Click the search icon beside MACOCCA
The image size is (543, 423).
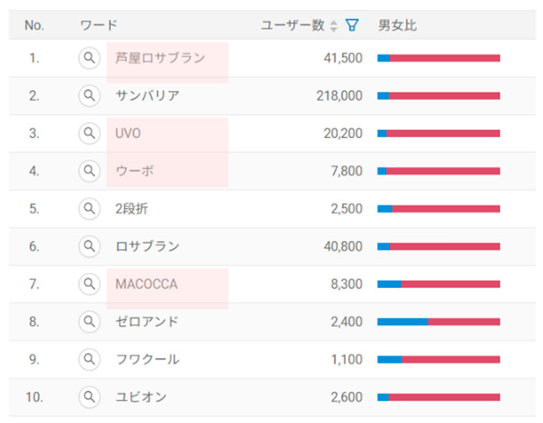tap(89, 284)
